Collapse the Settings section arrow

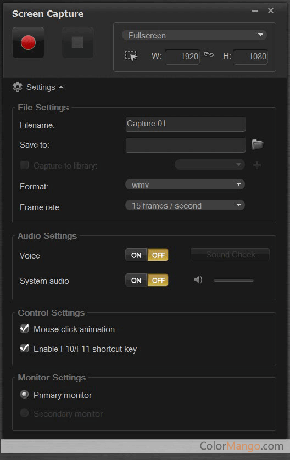(61, 87)
